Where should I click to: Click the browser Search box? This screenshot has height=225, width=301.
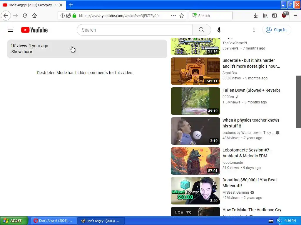tap(210, 16)
